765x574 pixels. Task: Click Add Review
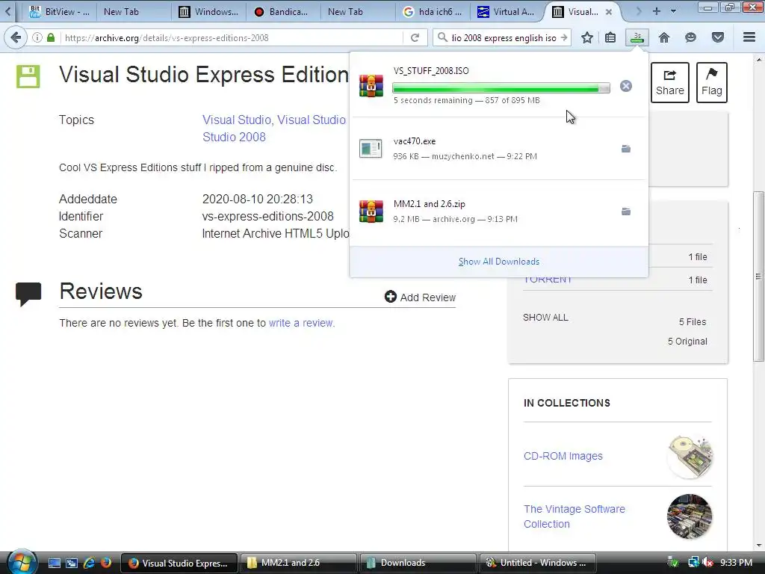420,297
